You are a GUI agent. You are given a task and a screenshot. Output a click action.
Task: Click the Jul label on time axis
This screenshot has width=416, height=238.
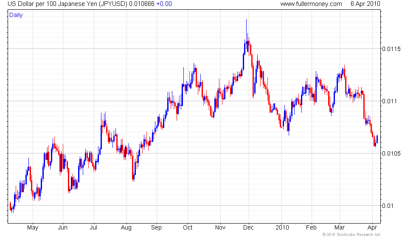tap(93, 228)
